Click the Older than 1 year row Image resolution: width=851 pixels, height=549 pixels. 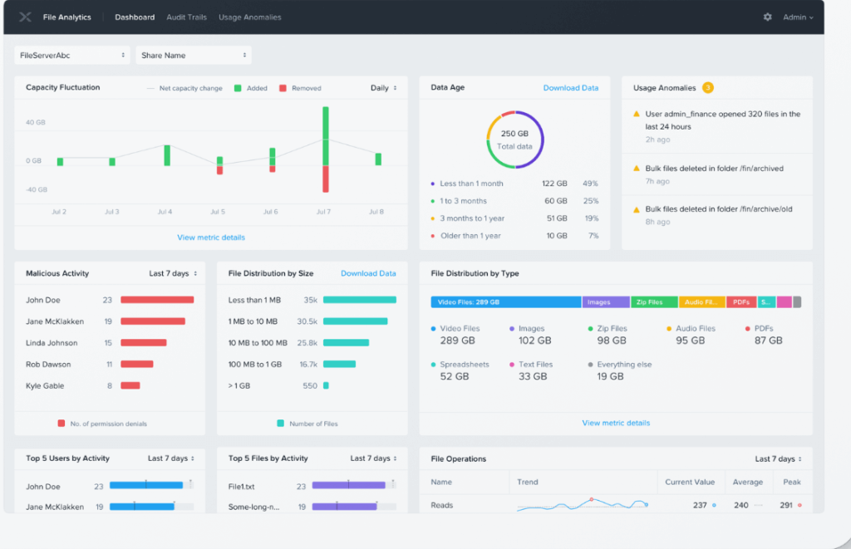click(514, 235)
